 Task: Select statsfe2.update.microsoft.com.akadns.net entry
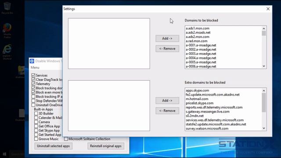[216, 124]
